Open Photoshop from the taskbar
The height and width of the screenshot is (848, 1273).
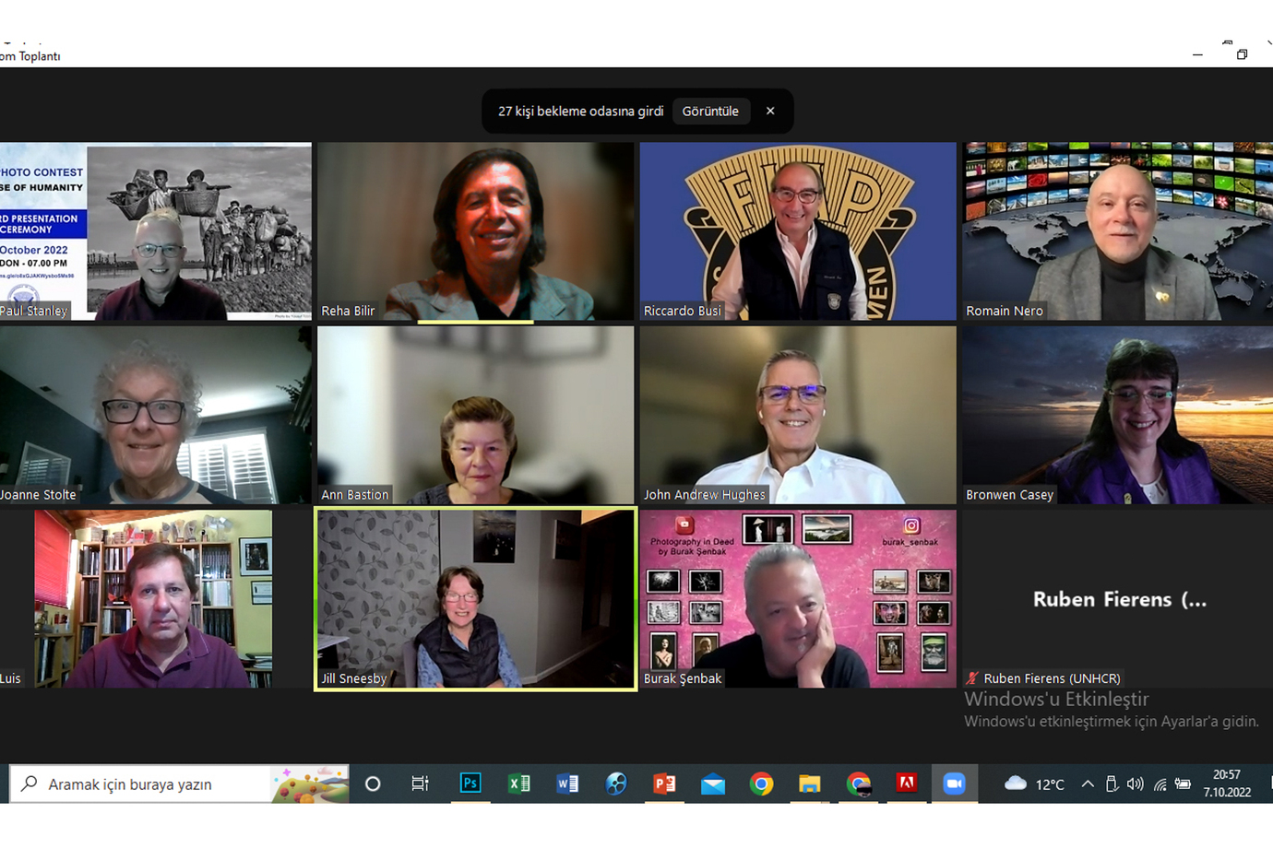pos(470,783)
